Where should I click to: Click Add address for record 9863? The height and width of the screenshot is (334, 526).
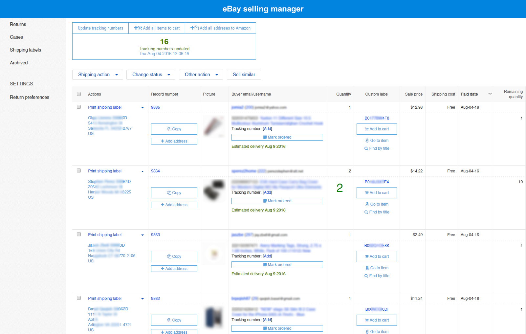click(174, 269)
